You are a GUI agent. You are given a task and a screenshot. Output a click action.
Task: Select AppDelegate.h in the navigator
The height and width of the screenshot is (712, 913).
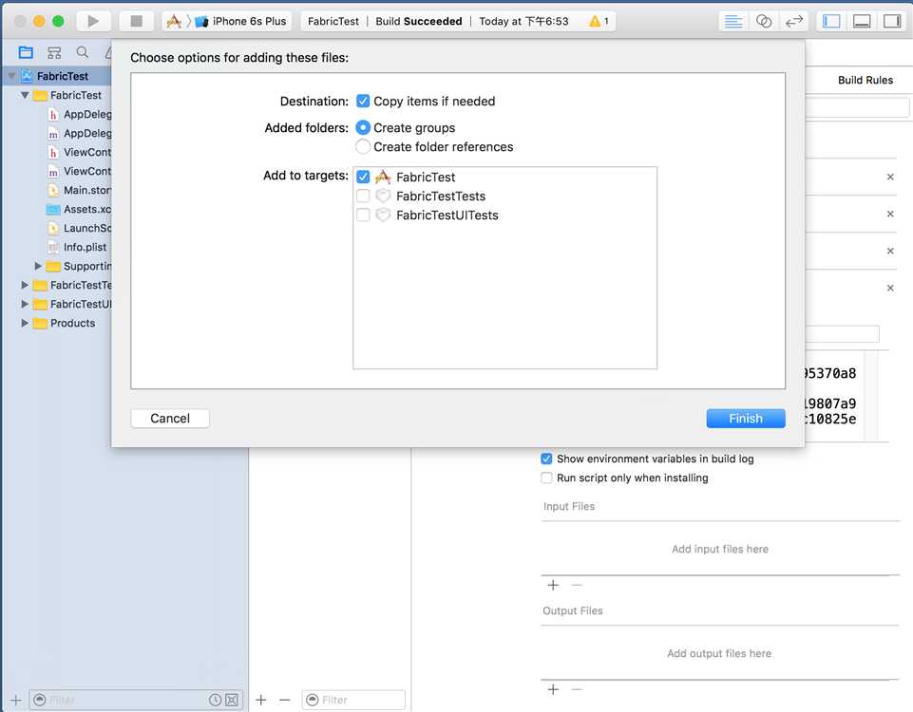[79, 114]
